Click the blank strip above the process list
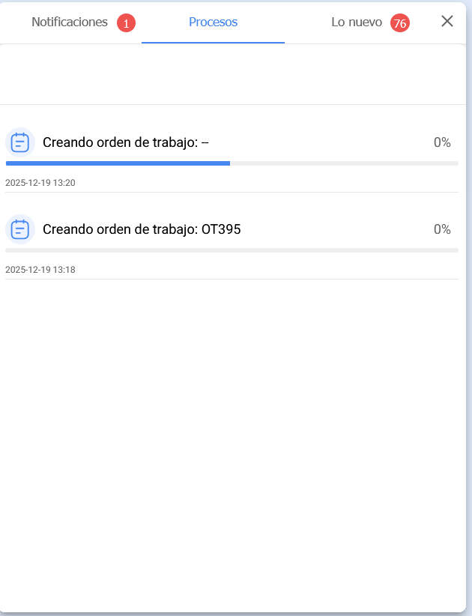Viewport: 472px width, 616px height. coord(232,75)
